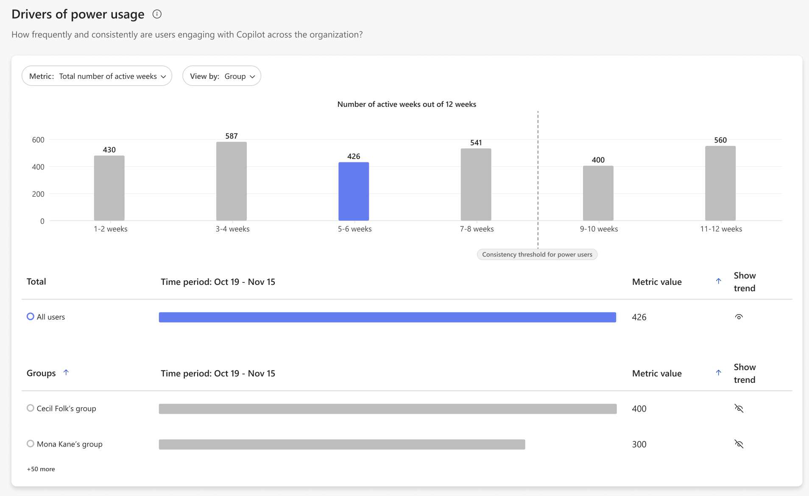Click the All users blue progress bar
Image resolution: width=809 pixels, height=496 pixels.
point(388,317)
